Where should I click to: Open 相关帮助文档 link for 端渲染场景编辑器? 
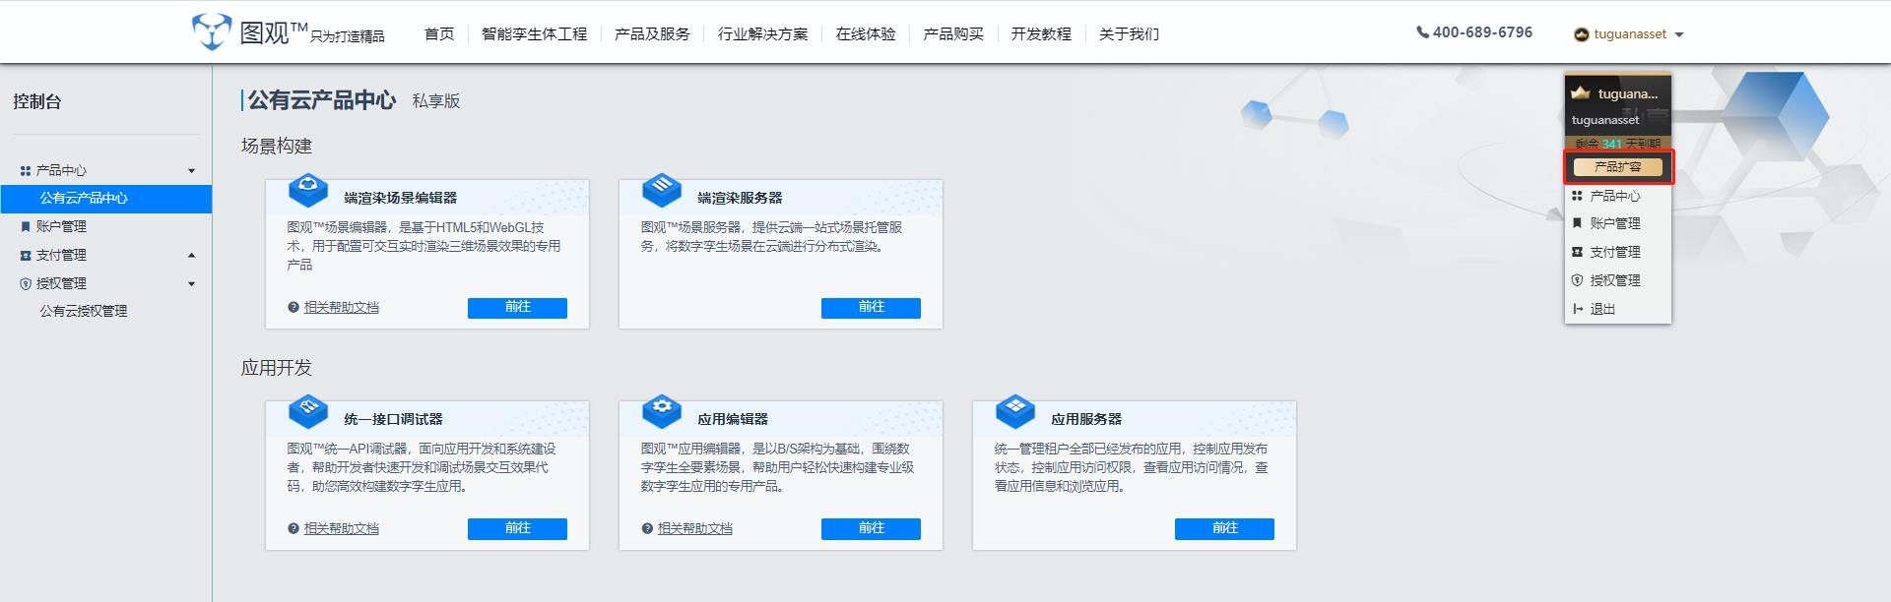(x=342, y=307)
